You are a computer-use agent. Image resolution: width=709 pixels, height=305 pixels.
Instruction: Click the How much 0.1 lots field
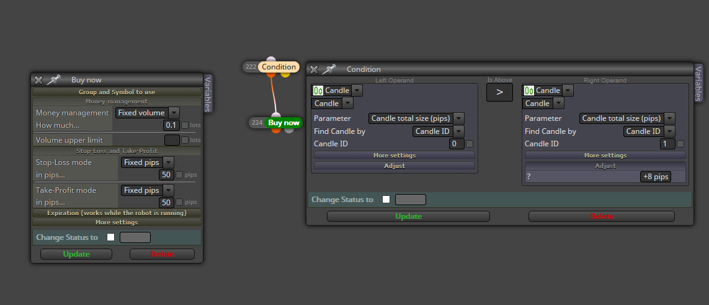pos(171,125)
